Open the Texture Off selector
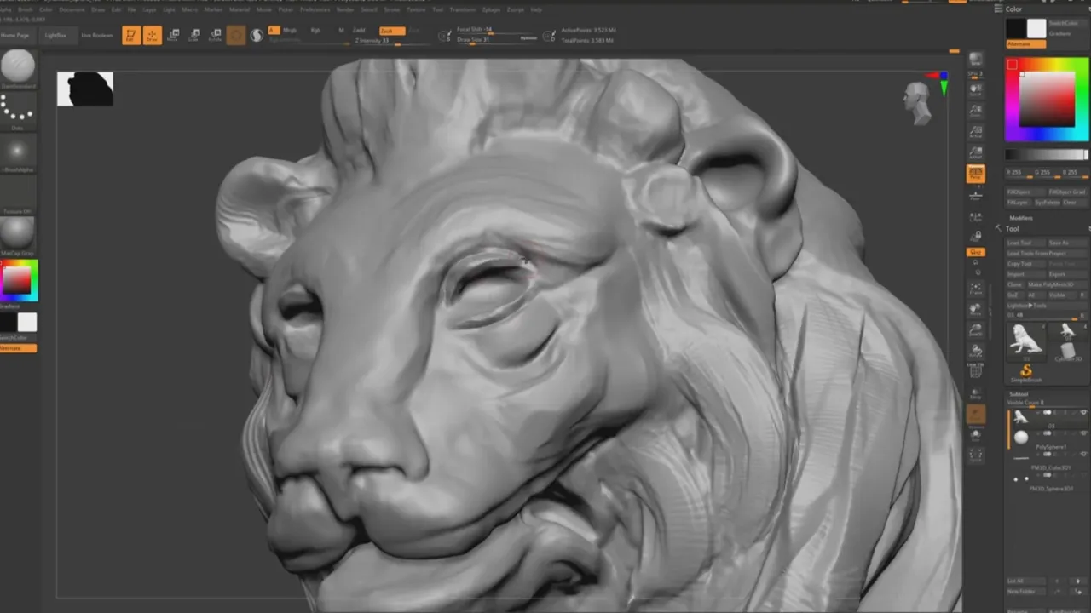This screenshot has width=1091, height=613. (18, 196)
